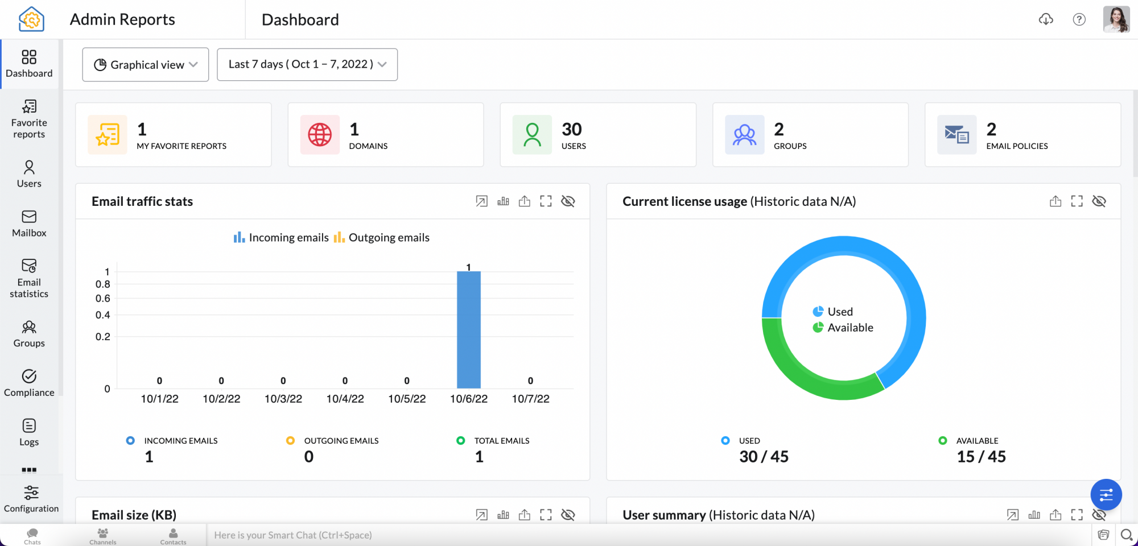Select the Mailbox sidebar icon
1138x546 pixels.
point(28,223)
